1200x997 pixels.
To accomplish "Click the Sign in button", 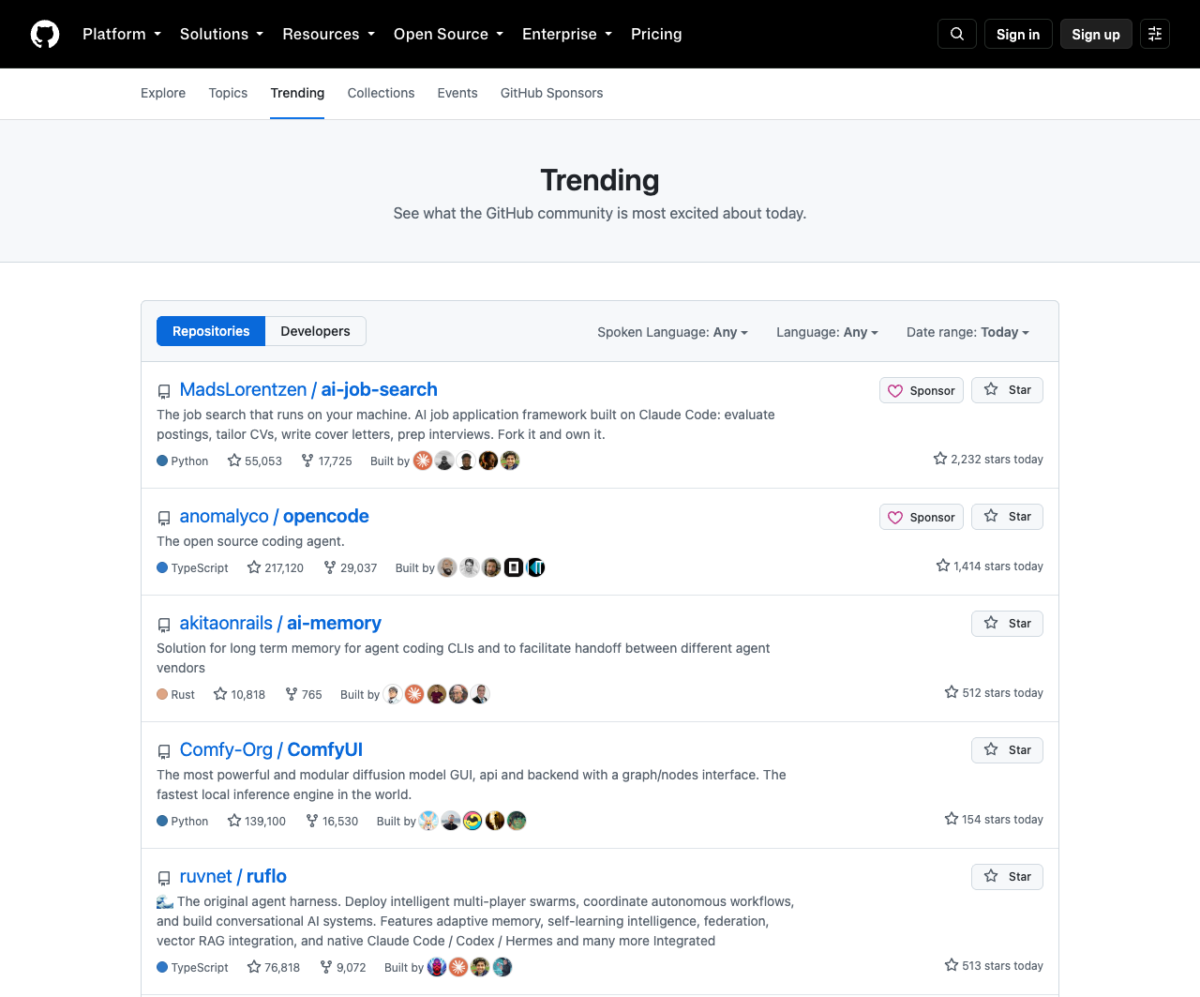I will point(1018,34).
